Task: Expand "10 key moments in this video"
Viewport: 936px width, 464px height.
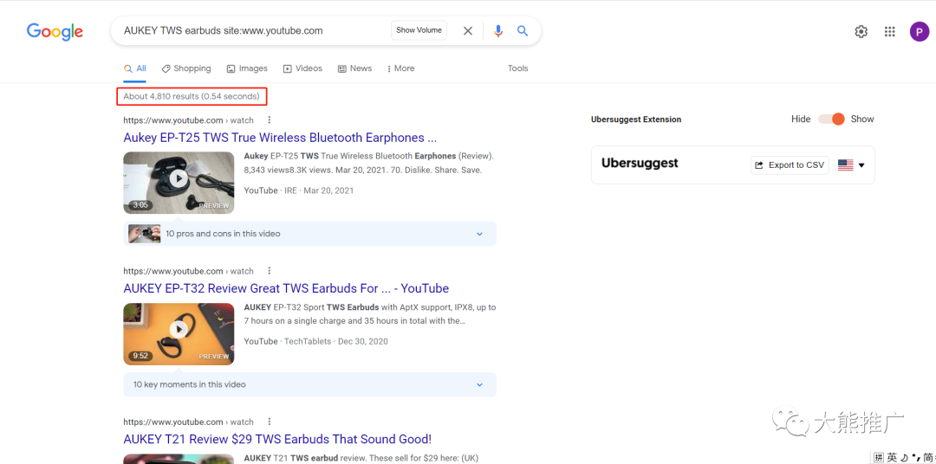Action: 479,384
